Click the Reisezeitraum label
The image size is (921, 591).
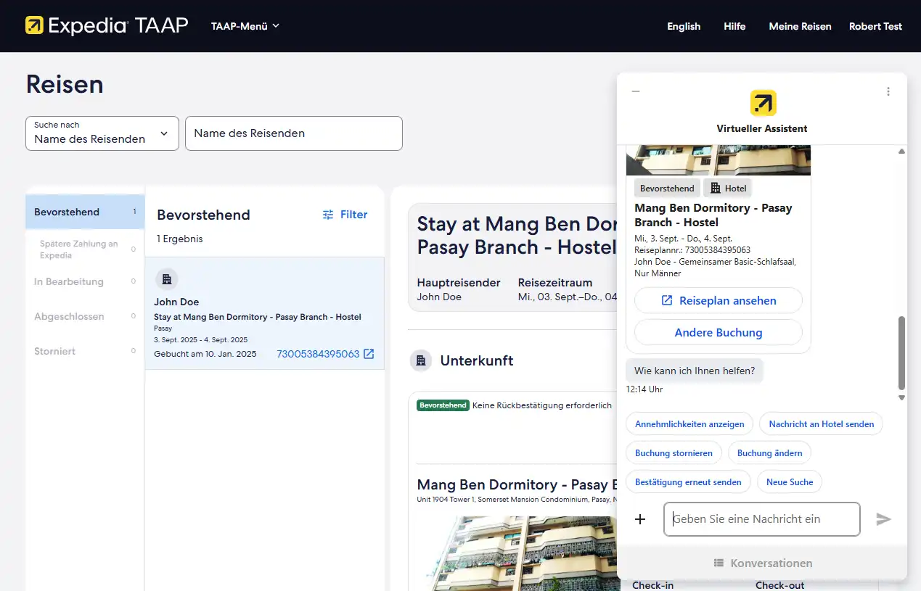[555, 283]
